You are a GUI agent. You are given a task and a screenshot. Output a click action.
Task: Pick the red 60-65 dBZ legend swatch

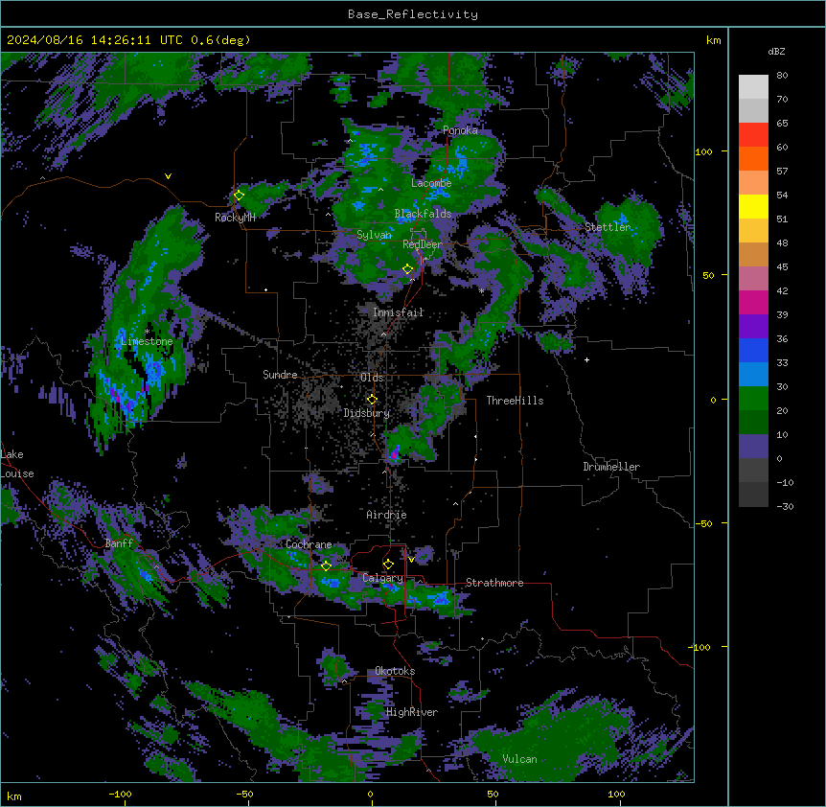point(753,135)
